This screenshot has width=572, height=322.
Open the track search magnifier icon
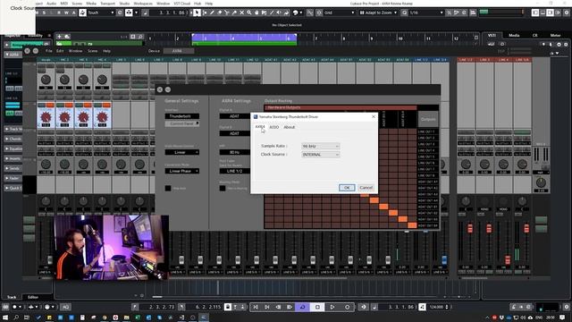tap(140, 37)
